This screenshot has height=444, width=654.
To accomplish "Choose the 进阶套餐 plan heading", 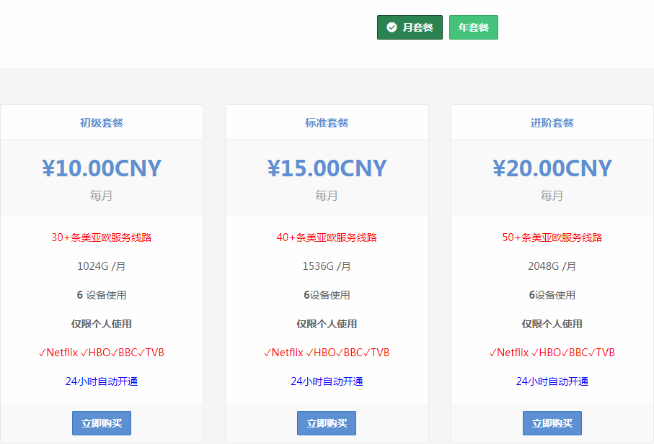I will point(552,123).
